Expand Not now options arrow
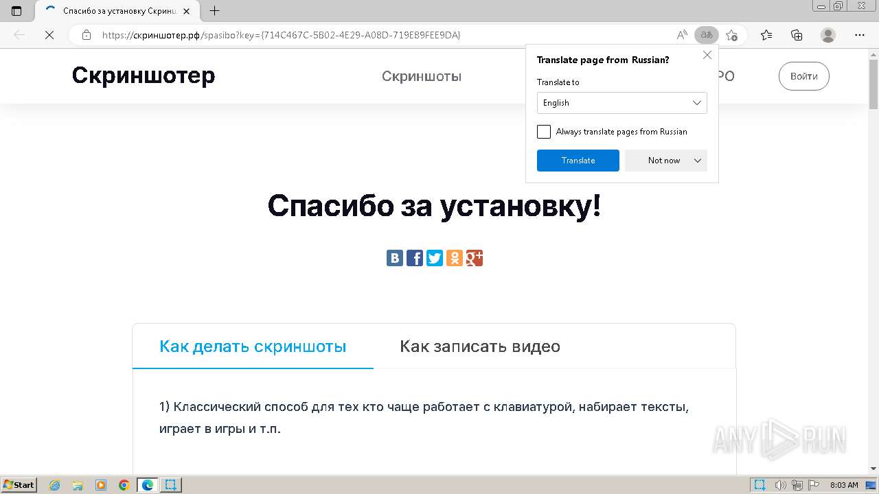Screen dimensions: 879x494 [698, 161]
